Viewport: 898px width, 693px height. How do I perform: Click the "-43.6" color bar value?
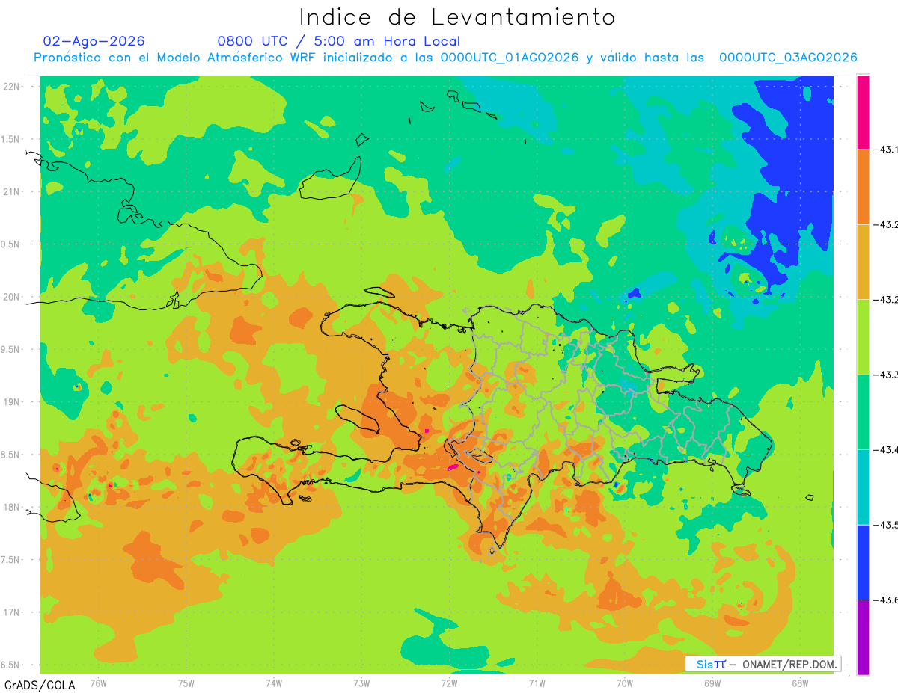tap(886, 600)
